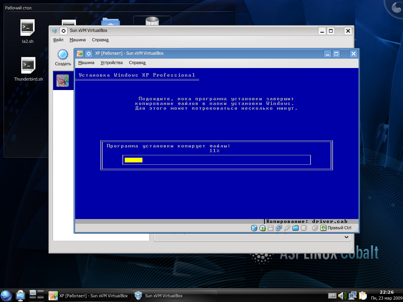
Task: Expand the dropdown chevron in Manager details pane
Action: (x=346, y=237)
